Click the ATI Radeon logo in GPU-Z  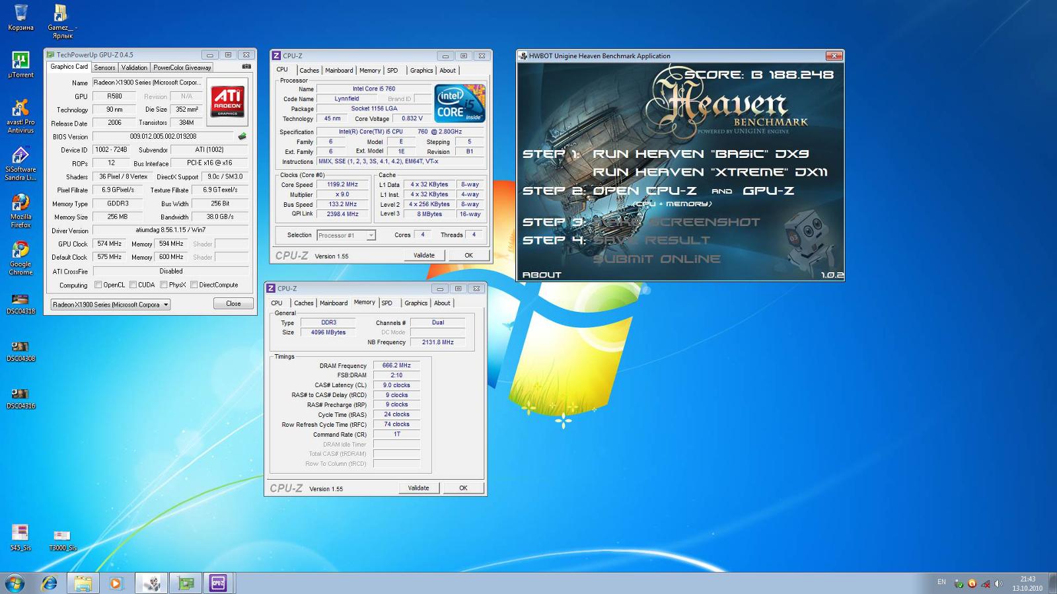coord(227,102)
